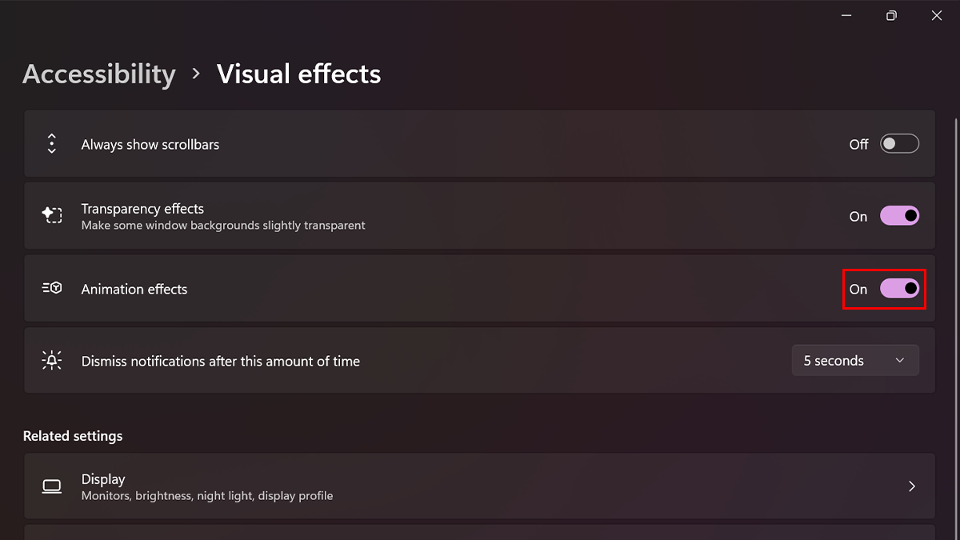This screenshot has width=960, height=540.
Task: Click the Display monitor icon
Action: (52, 486)
